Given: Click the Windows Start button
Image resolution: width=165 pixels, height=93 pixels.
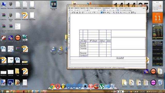Looking at the screenshot, I should coord(2,91).
